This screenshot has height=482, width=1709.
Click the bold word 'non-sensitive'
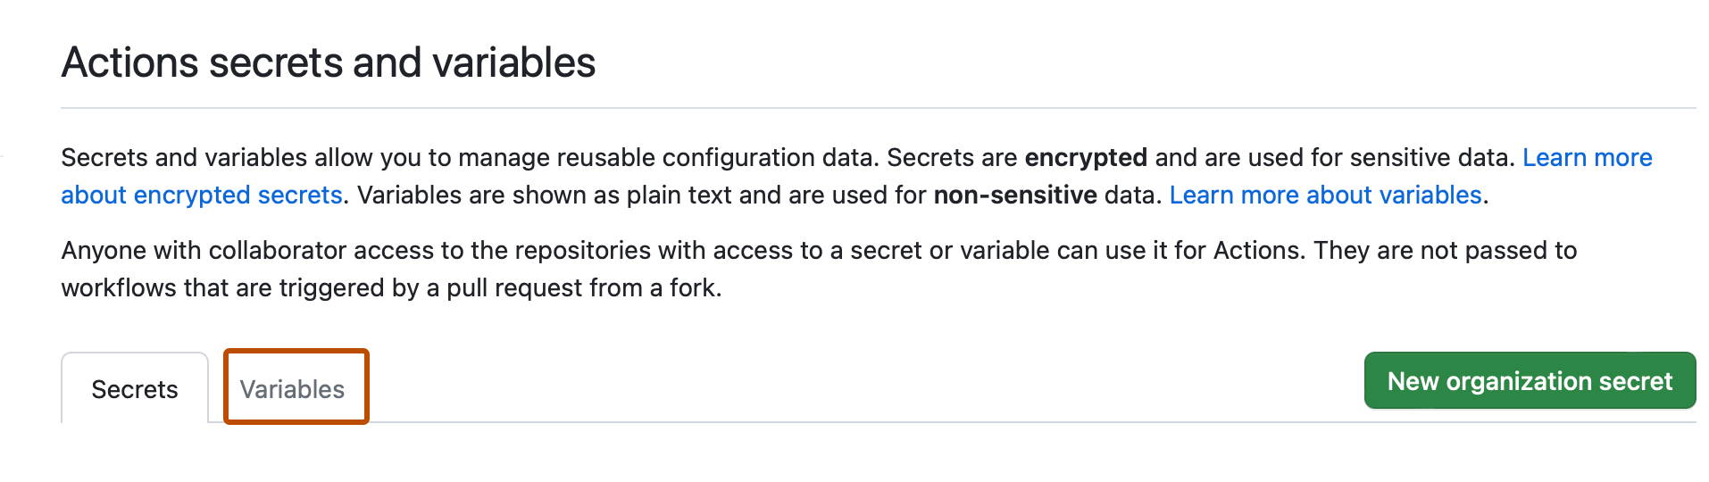tap(1014, 195)
